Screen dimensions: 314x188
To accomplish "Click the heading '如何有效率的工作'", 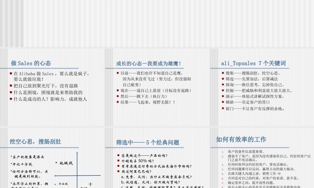I will click(x=241, y=139).
